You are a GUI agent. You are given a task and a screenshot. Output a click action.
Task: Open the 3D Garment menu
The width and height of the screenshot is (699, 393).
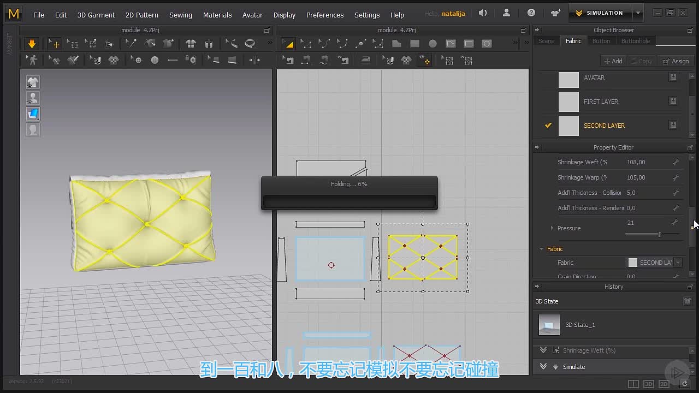96,15
